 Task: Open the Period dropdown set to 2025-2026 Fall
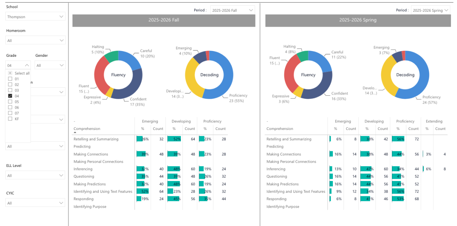point(233,10)
